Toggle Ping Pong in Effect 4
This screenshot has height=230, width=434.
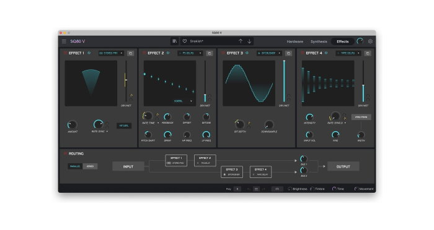pyautogui.click(x=361, y=117)
